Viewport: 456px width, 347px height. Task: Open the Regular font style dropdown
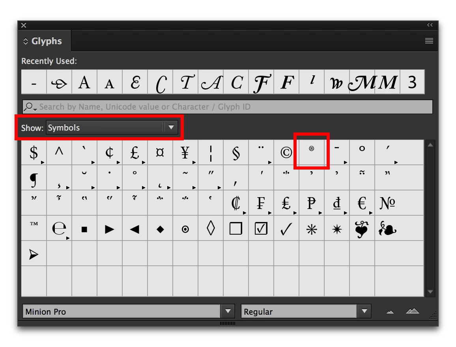[x=364, y=311]
